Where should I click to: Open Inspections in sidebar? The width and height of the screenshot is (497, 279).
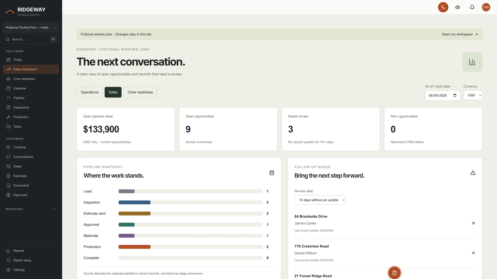pos(31,107)
